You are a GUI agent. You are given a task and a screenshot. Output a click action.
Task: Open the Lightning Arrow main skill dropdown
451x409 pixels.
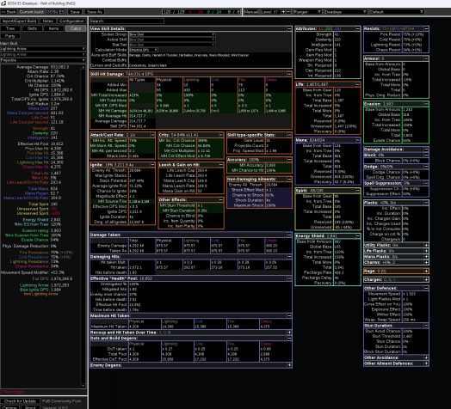point(43,49)
